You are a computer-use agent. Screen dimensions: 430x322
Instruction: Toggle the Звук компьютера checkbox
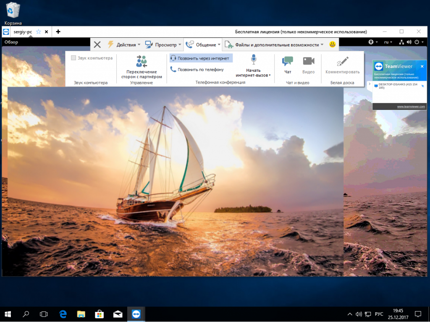click(x=74, y=58)
